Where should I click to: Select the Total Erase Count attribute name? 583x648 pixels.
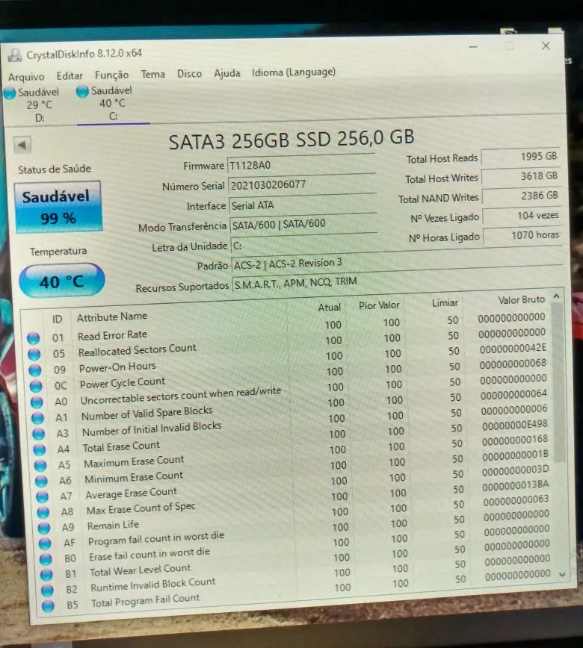[x=121, y=446]
